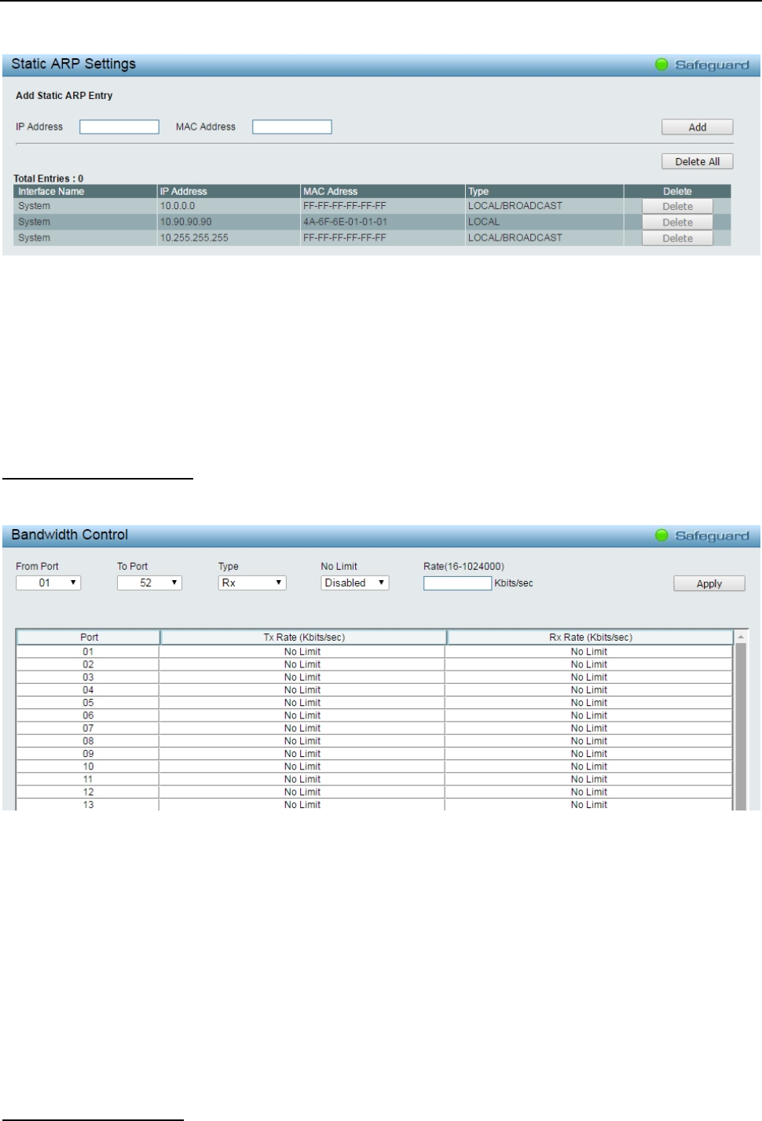
Task: Delete the 10.0.0.0 ARP entry
Action: pyautogui.click(x=677, y=207)
